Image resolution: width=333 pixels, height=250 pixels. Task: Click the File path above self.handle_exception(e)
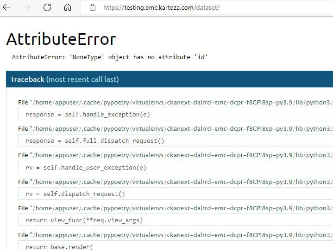point(176,102)
